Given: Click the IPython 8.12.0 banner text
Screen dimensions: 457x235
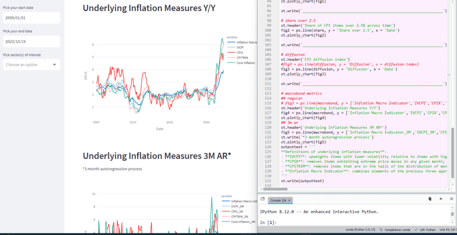Looking at the screenshot, I should [319, 212].
